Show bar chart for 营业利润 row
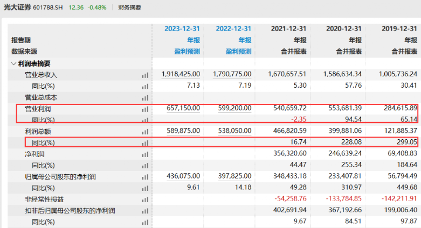421x228 pixels. [145, 109]
